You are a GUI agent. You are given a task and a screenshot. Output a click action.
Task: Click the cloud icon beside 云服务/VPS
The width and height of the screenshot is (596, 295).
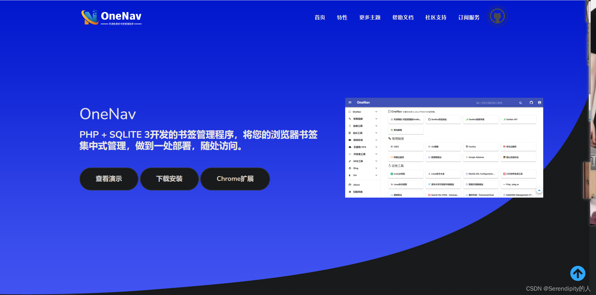350,147
